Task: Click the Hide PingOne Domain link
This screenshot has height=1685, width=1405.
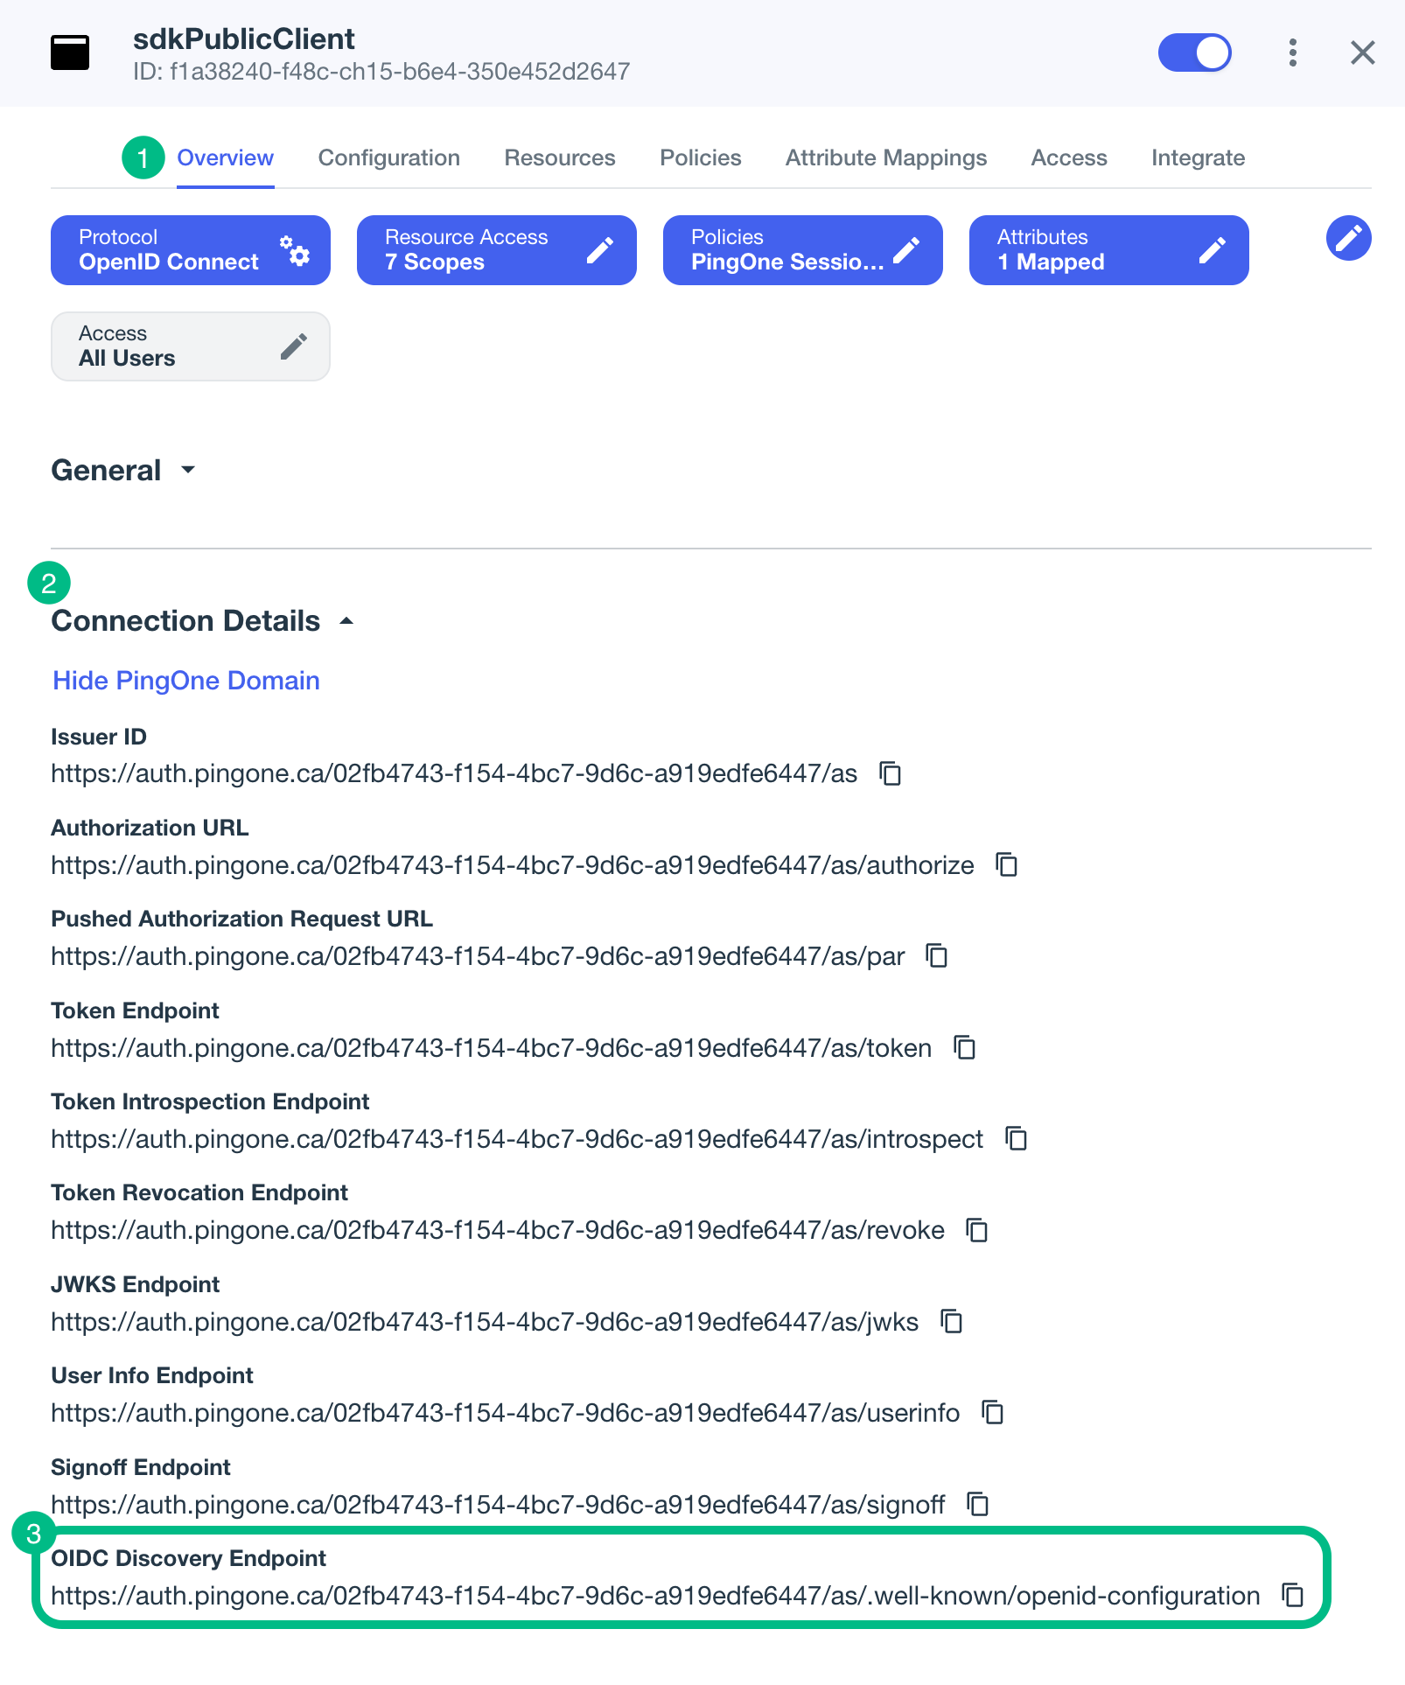Action: pyautogui.click(x=185, y=680)
